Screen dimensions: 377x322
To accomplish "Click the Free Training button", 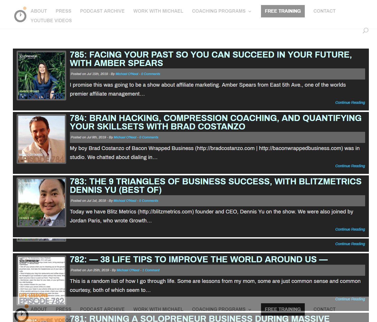I will click(283, 11).
